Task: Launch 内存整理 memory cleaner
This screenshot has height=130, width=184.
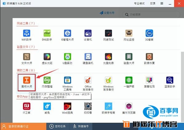Action: (x=47, y=82)
